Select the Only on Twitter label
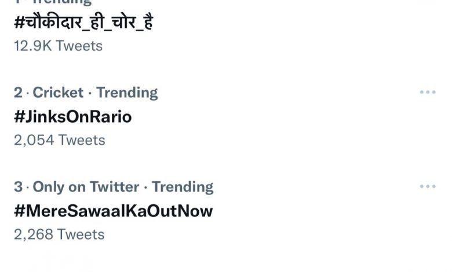 pyautogui.click(x=86, y=186)
